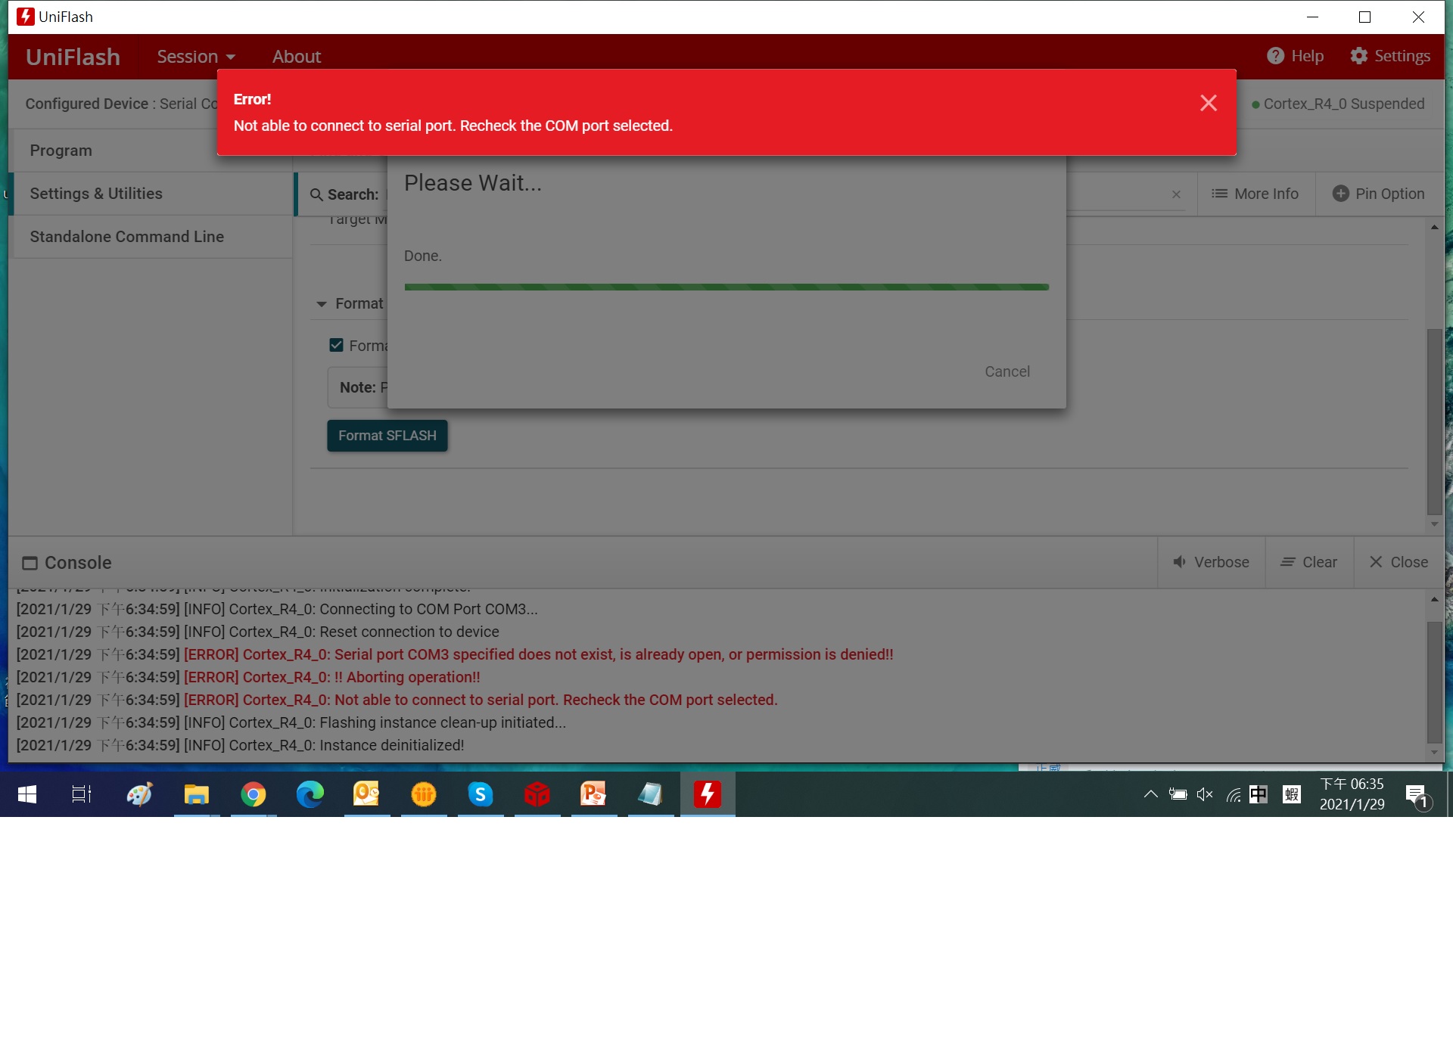Toggle the Format checkbox

[337, 345]
